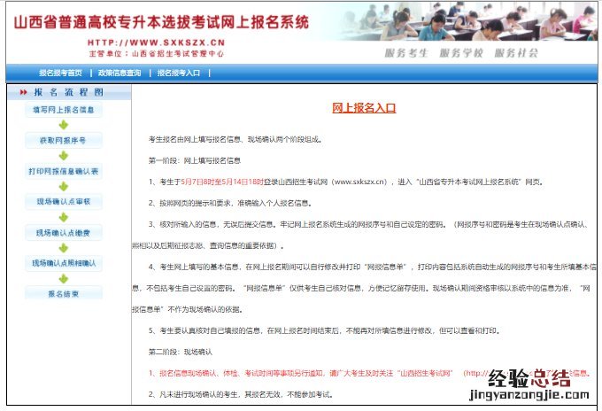Click the 现场确认点照相确认 step button
This screenshot has height=411, width=602.
point(64,263)
